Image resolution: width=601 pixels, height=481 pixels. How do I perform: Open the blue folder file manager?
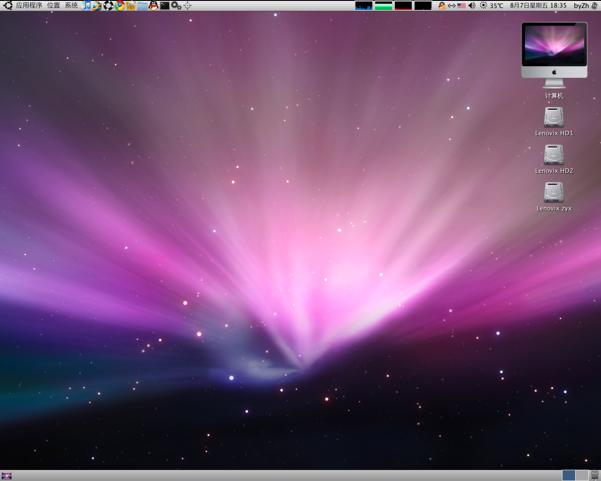click(142, 6)
